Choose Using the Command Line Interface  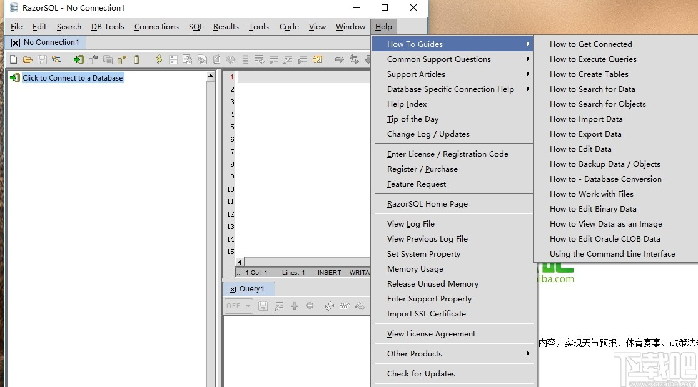click(612, 253)
